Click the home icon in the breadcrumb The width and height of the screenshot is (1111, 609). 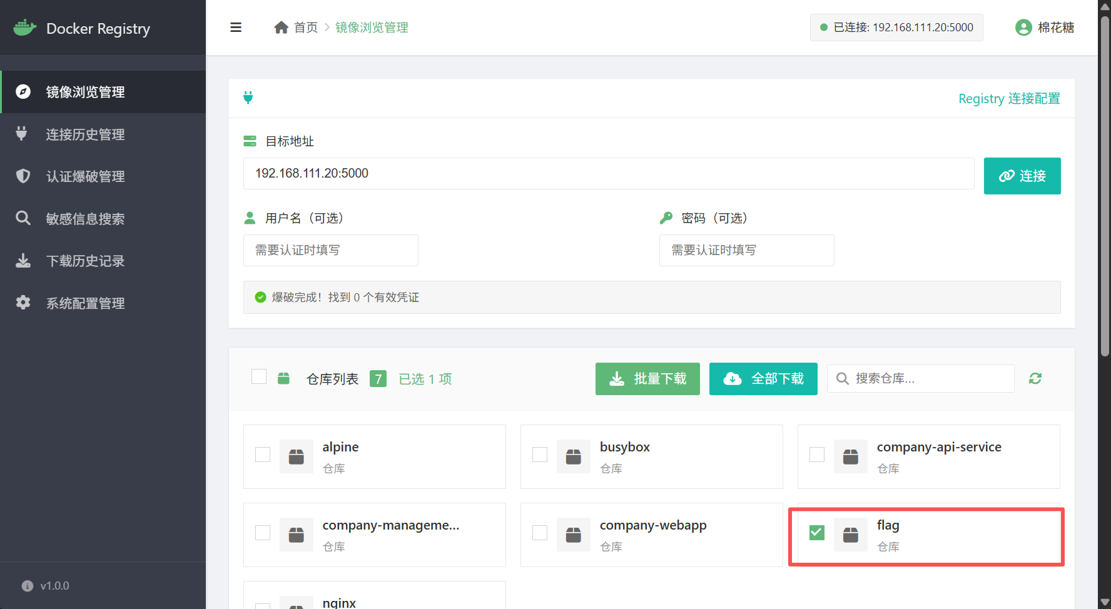[x=281, y=28]
